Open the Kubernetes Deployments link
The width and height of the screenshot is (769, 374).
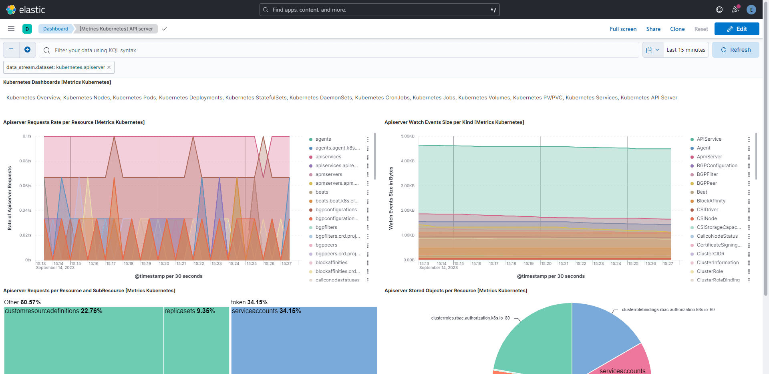[191, 98]
